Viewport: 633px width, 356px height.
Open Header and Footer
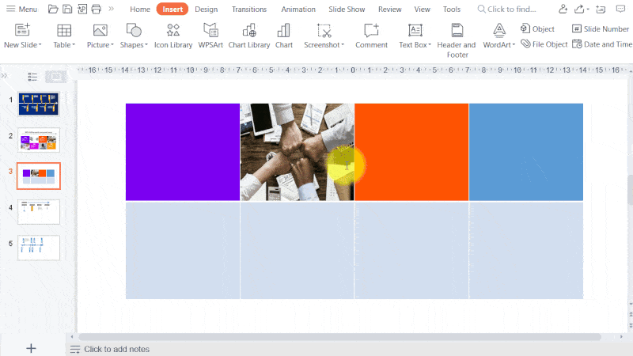click(x=457, y=40)
